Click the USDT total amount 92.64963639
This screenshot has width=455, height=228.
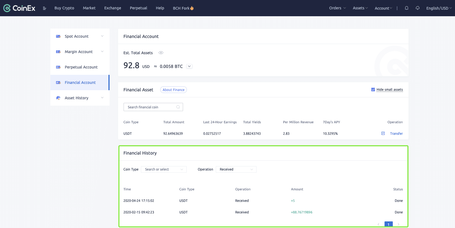coord(173,134)
